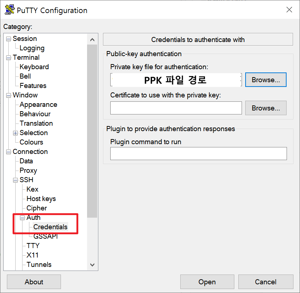Select the Colours category
This screenshot has height=293, width=300.
pyautogui.click(x=31, y=142)
